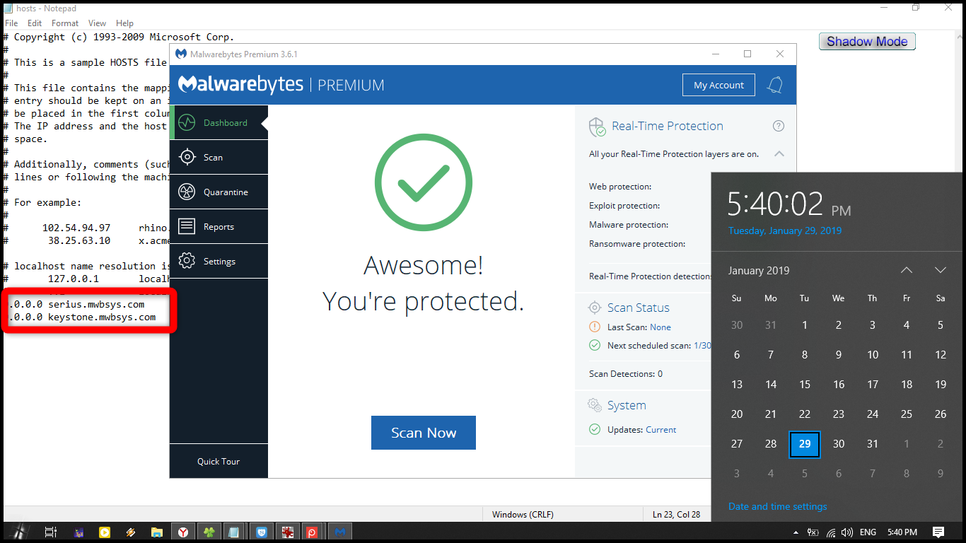Click the Real-Time Protection shield icon
966x543 pixels.
pos(597,127)
